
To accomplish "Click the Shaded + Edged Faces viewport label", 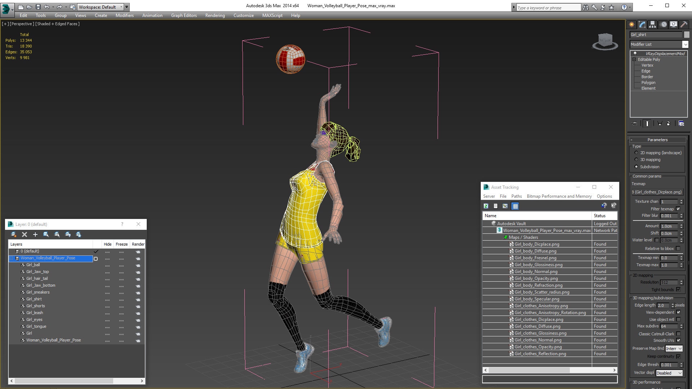I will point(57,24).
